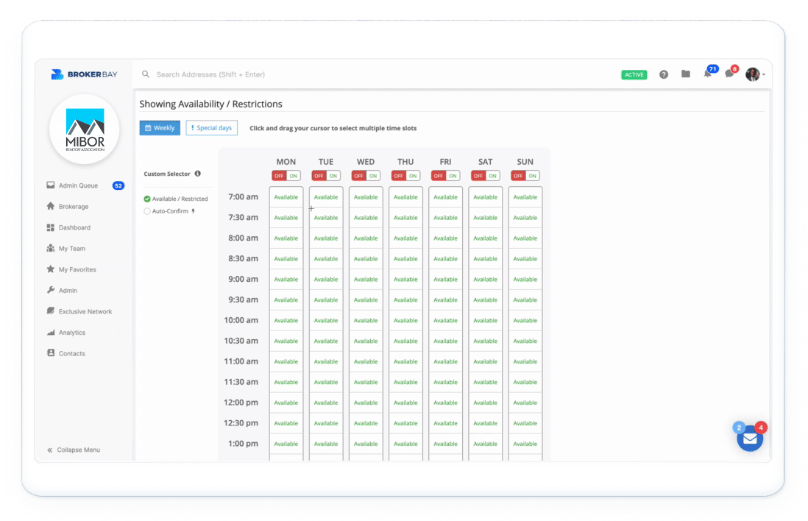Toggle the TUE off/on switch
This screenshot has width=808, height=521.
coord(326,176)
